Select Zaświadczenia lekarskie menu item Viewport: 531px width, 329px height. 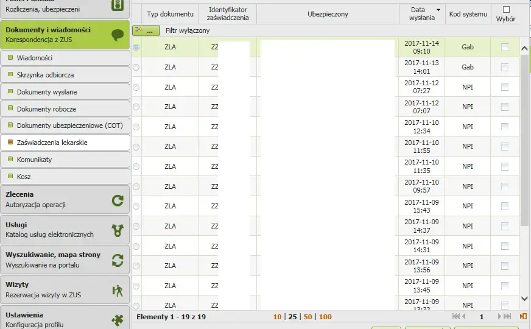pyautogui.click(x=65, y=143)
